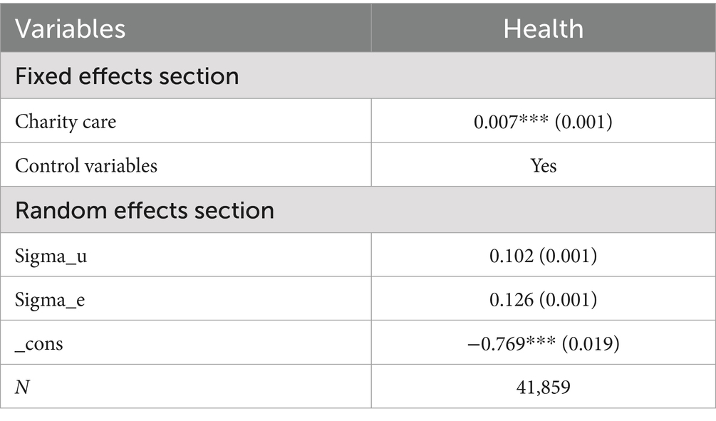Screen dimensions: 716x421
Task: Click the Control variables label
Action: coord(86,165)
